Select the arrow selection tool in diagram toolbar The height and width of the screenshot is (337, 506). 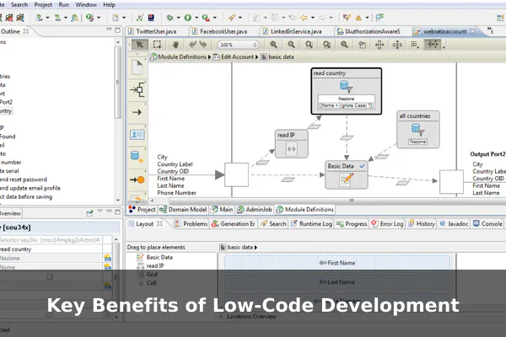[x=140, y=45]
